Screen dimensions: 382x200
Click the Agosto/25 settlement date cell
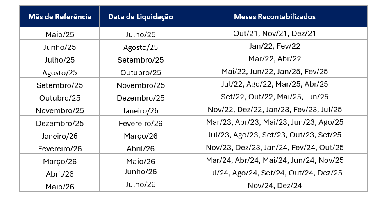(141, 46)
